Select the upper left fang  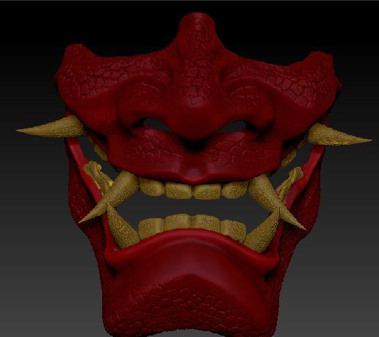click(x=112, y=196)
